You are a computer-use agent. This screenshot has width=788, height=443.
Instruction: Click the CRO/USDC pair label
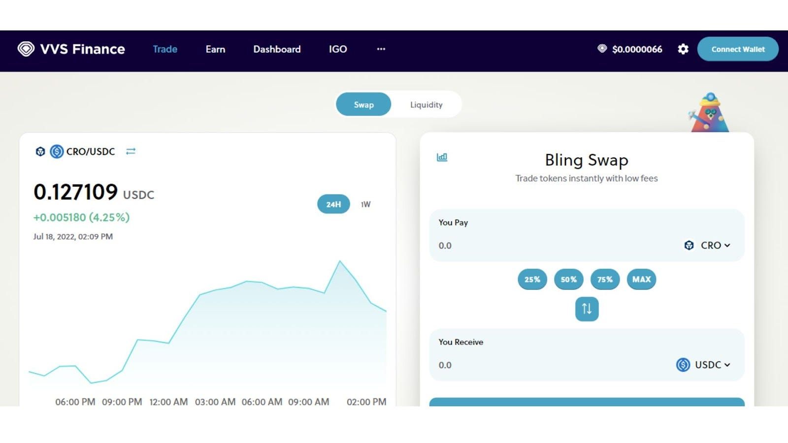point(91,152)
